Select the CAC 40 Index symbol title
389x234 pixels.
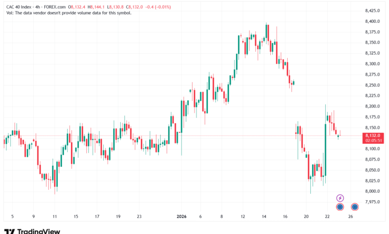[22, 6]
